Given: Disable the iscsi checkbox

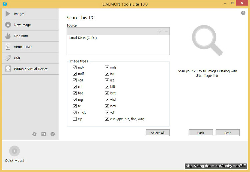Looking at the screenshot, I should (107, 106).
